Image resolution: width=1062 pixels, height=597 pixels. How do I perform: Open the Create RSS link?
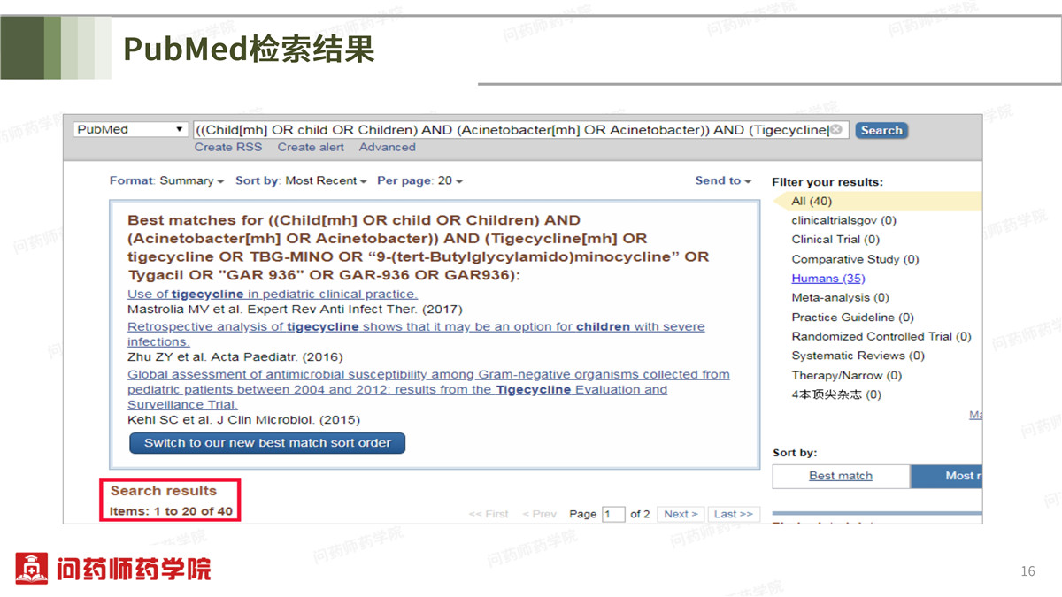tap(228, 147)
